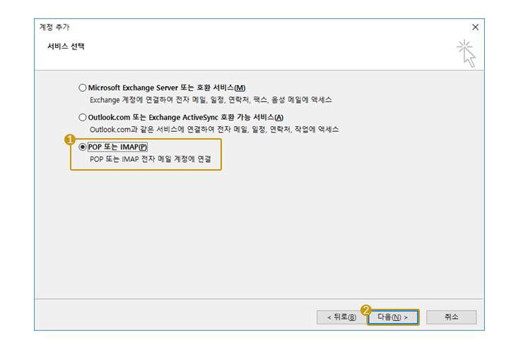The image size is (518, 349).
Task: Click the Outlook.com과 같은 서비스 description line
Action: click(x=214, y=130)
